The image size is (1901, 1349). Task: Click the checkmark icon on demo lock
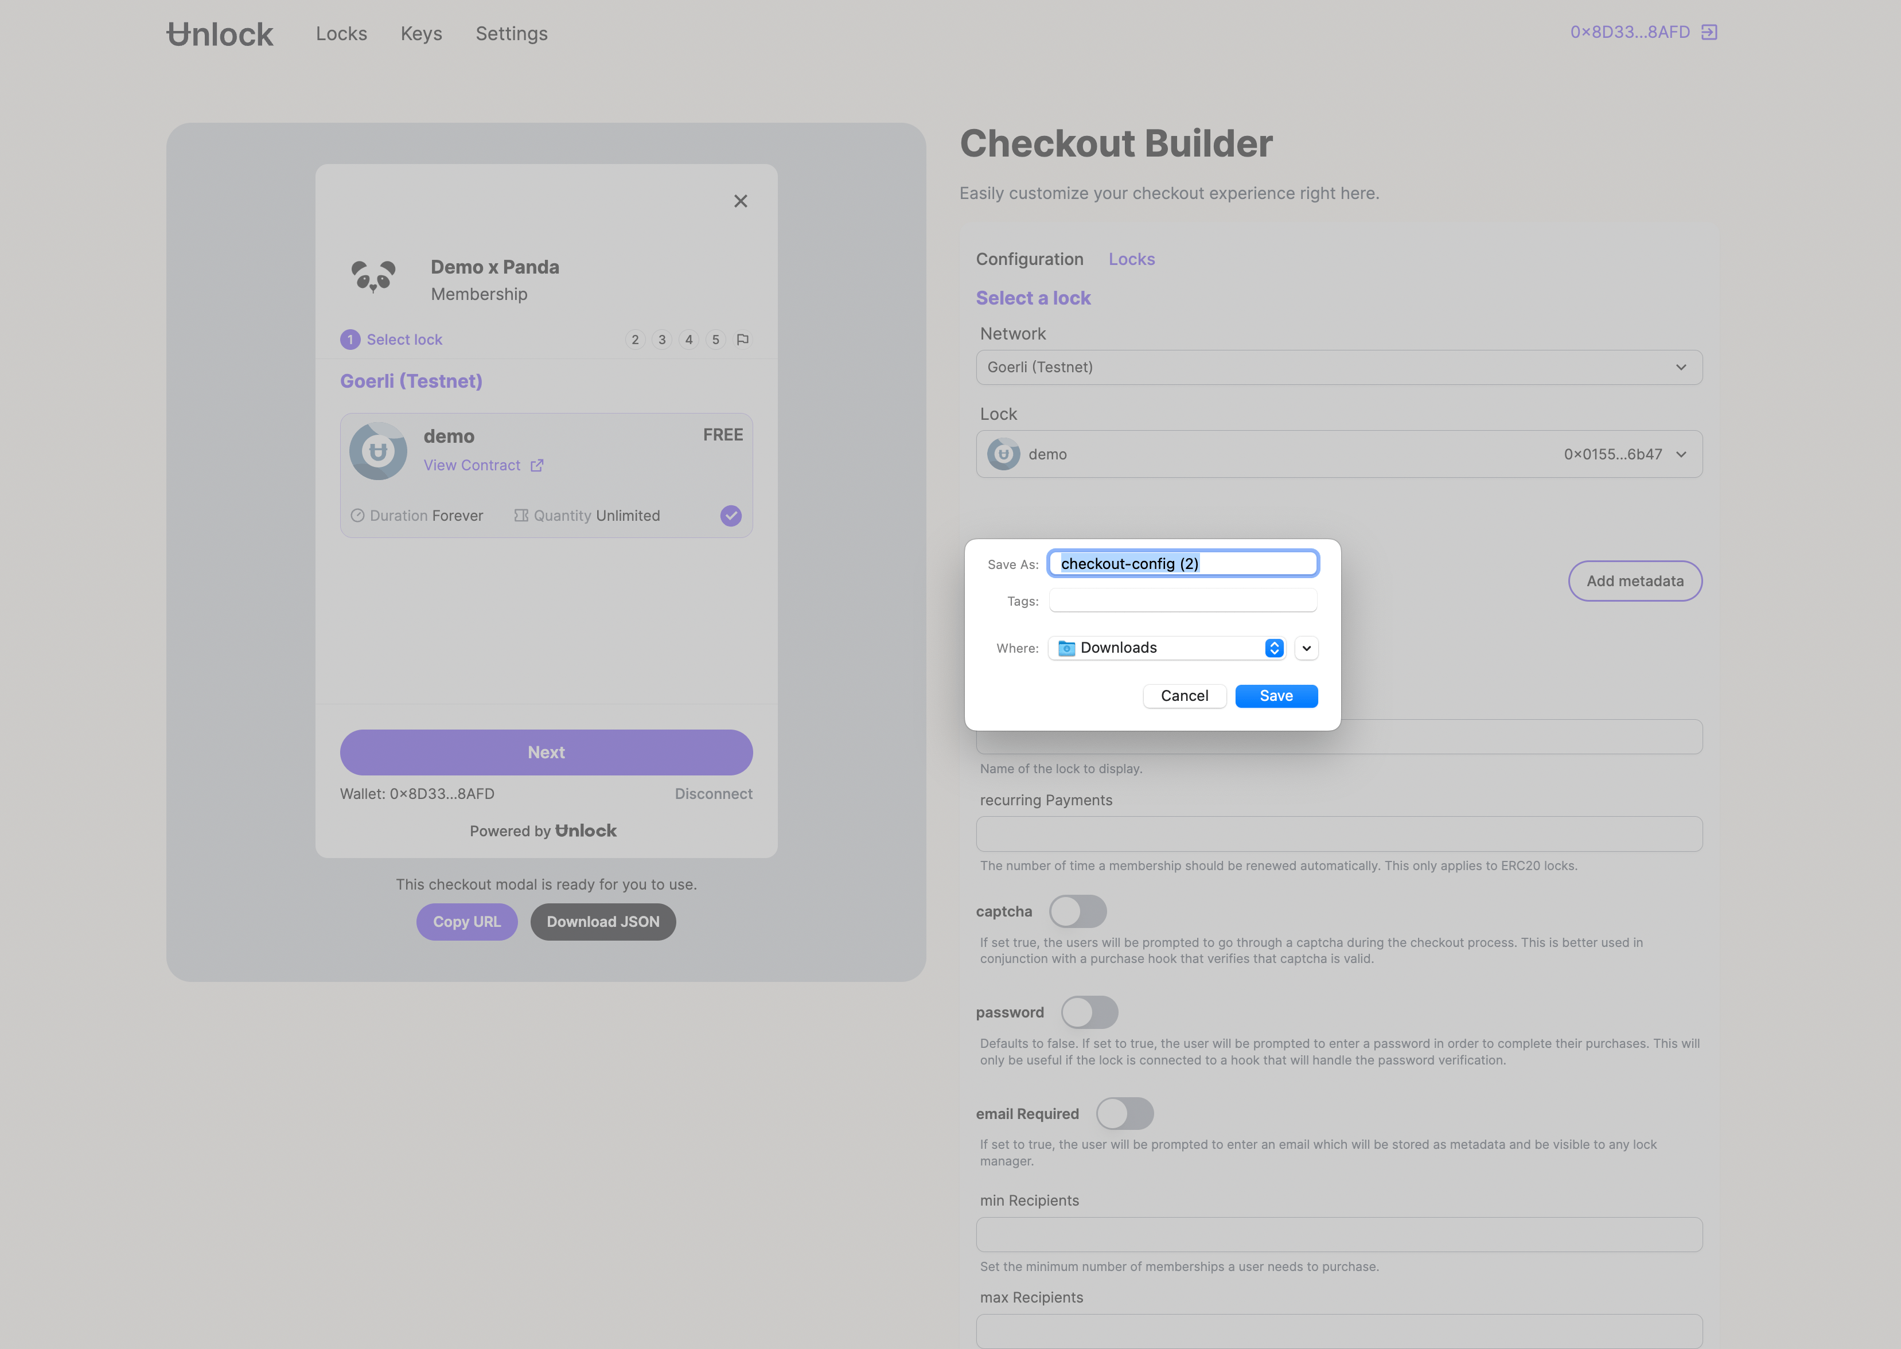click(x=730, y=516)
